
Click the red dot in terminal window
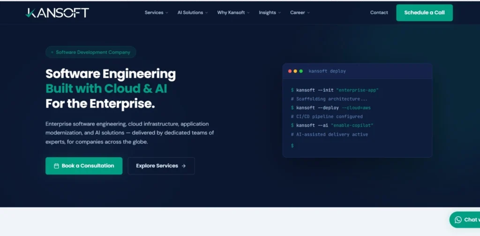pos(290,71)
